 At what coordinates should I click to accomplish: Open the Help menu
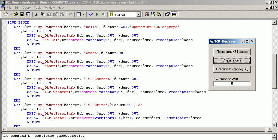click(61, 8)
